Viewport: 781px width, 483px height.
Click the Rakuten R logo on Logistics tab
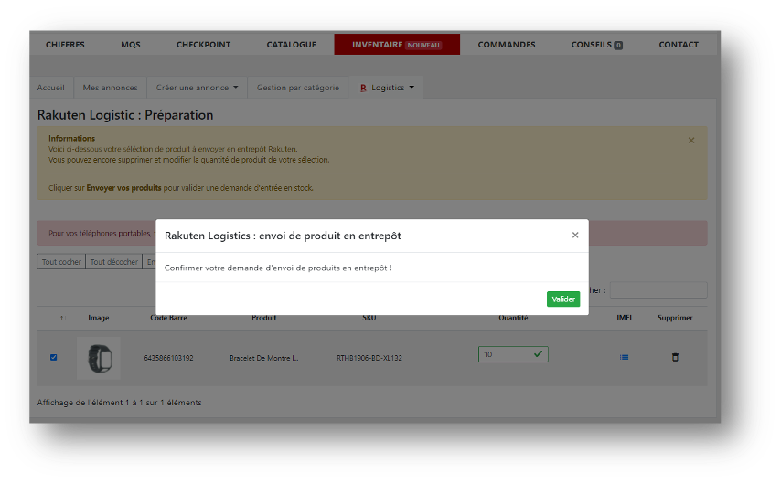(x=363, y=88)
